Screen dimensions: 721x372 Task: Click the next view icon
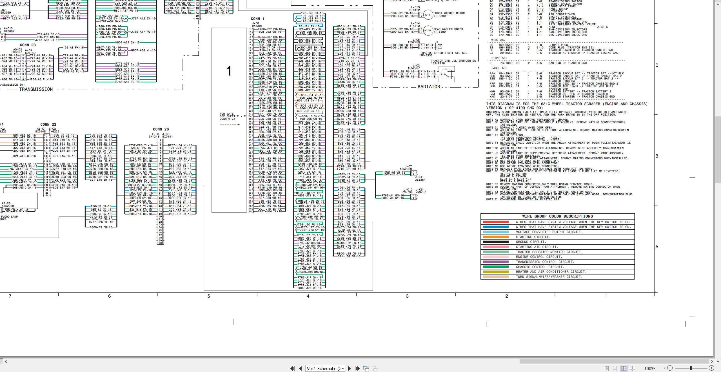(x=375, y=368)
